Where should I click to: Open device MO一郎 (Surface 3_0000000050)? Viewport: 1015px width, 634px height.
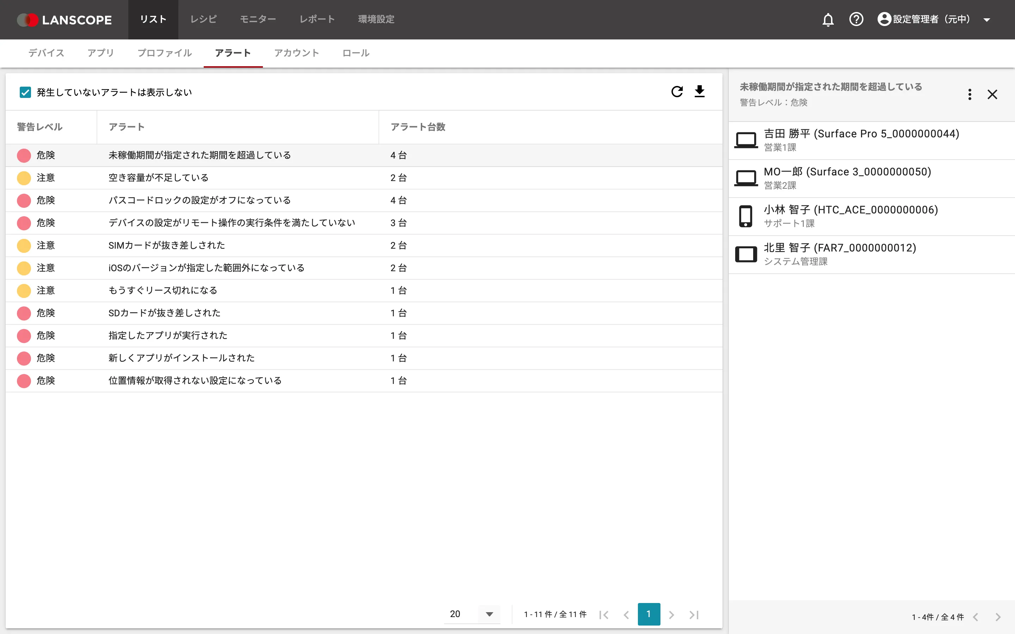tap(872, 179)
